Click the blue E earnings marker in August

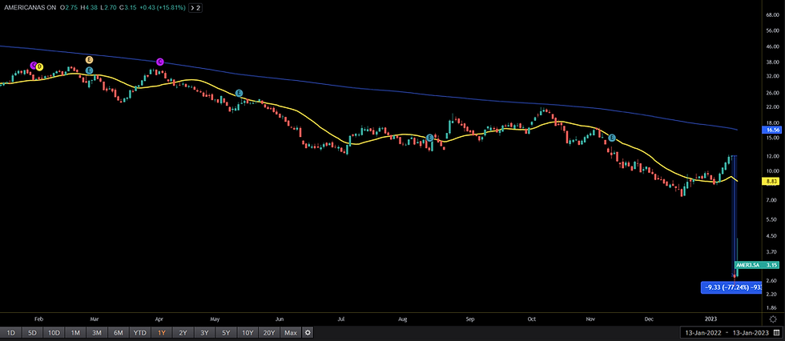coord(429,138)
